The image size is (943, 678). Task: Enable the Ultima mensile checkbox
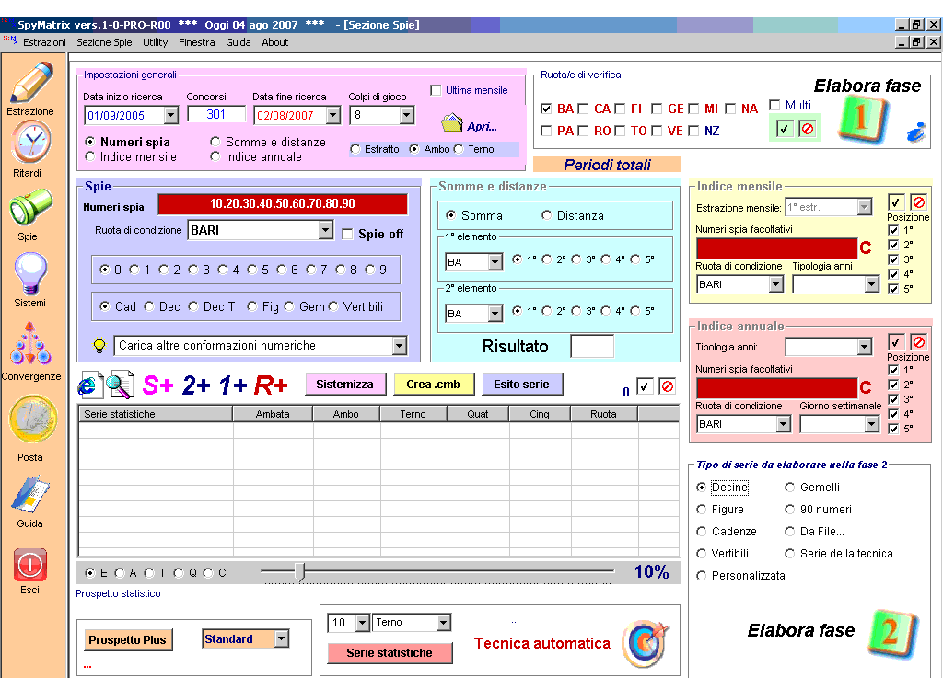436,90
